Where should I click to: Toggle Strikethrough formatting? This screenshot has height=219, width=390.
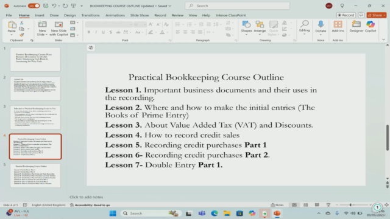click(x=118, y=32)
